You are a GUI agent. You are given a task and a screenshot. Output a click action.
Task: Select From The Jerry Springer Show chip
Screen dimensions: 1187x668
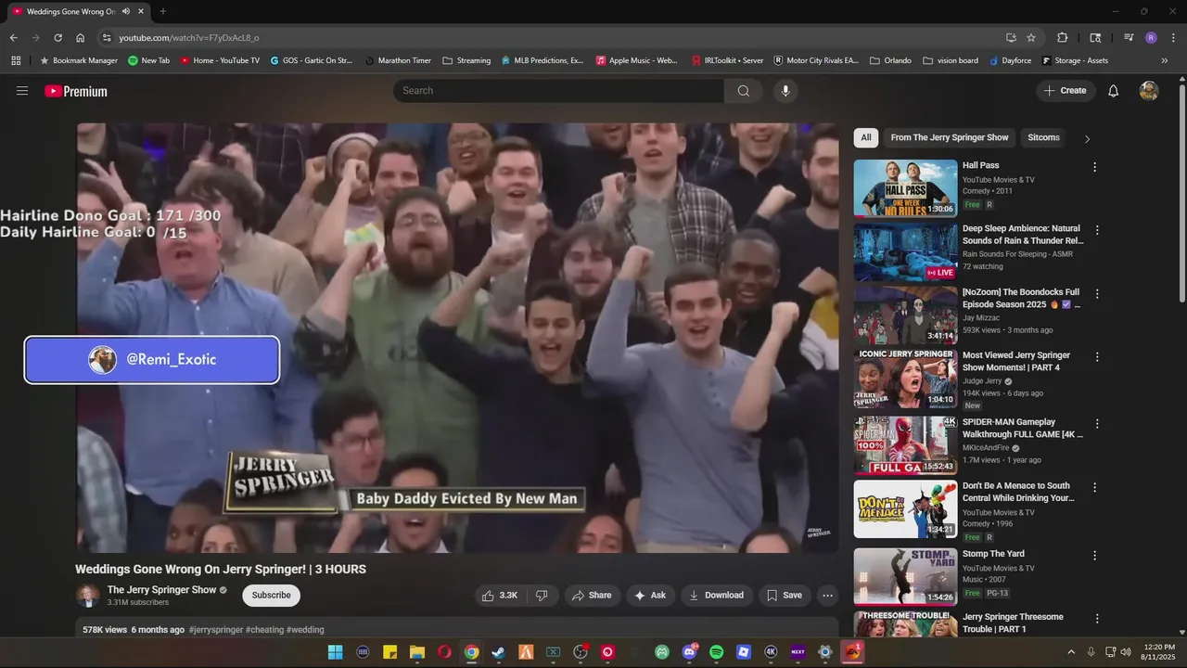click(950, 137)
